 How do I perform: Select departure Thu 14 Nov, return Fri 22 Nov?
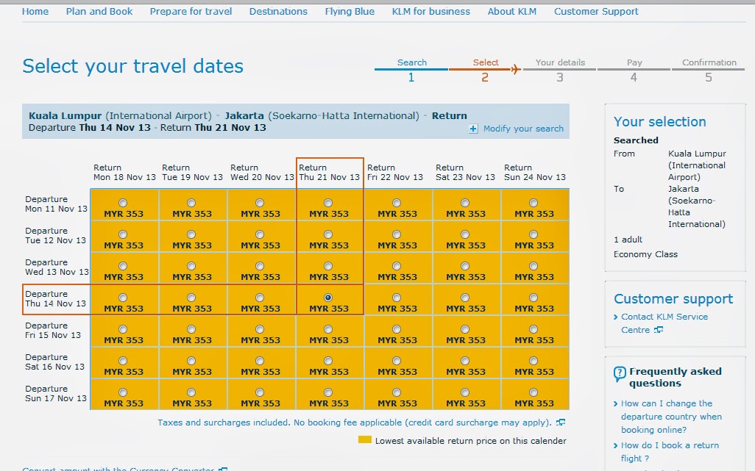(397, 298)
